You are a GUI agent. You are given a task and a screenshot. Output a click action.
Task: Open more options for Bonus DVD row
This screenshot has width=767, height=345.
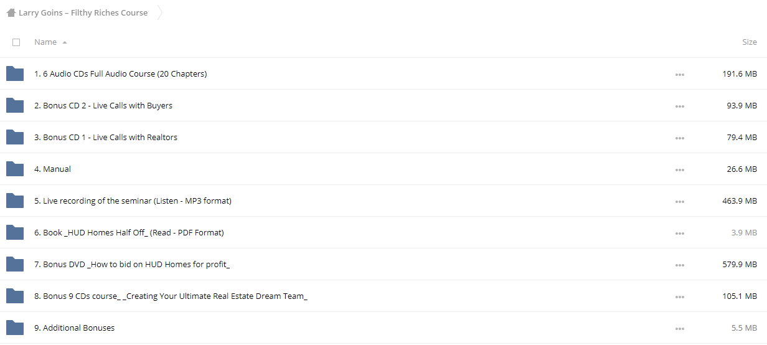point(679,265)
